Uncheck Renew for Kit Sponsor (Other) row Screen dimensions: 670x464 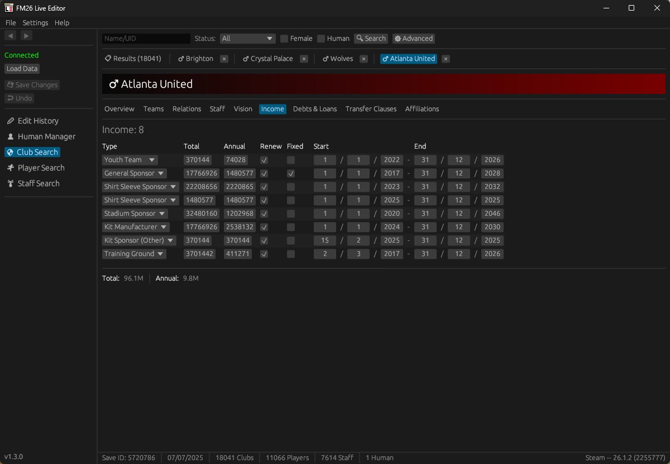(264, 240)
